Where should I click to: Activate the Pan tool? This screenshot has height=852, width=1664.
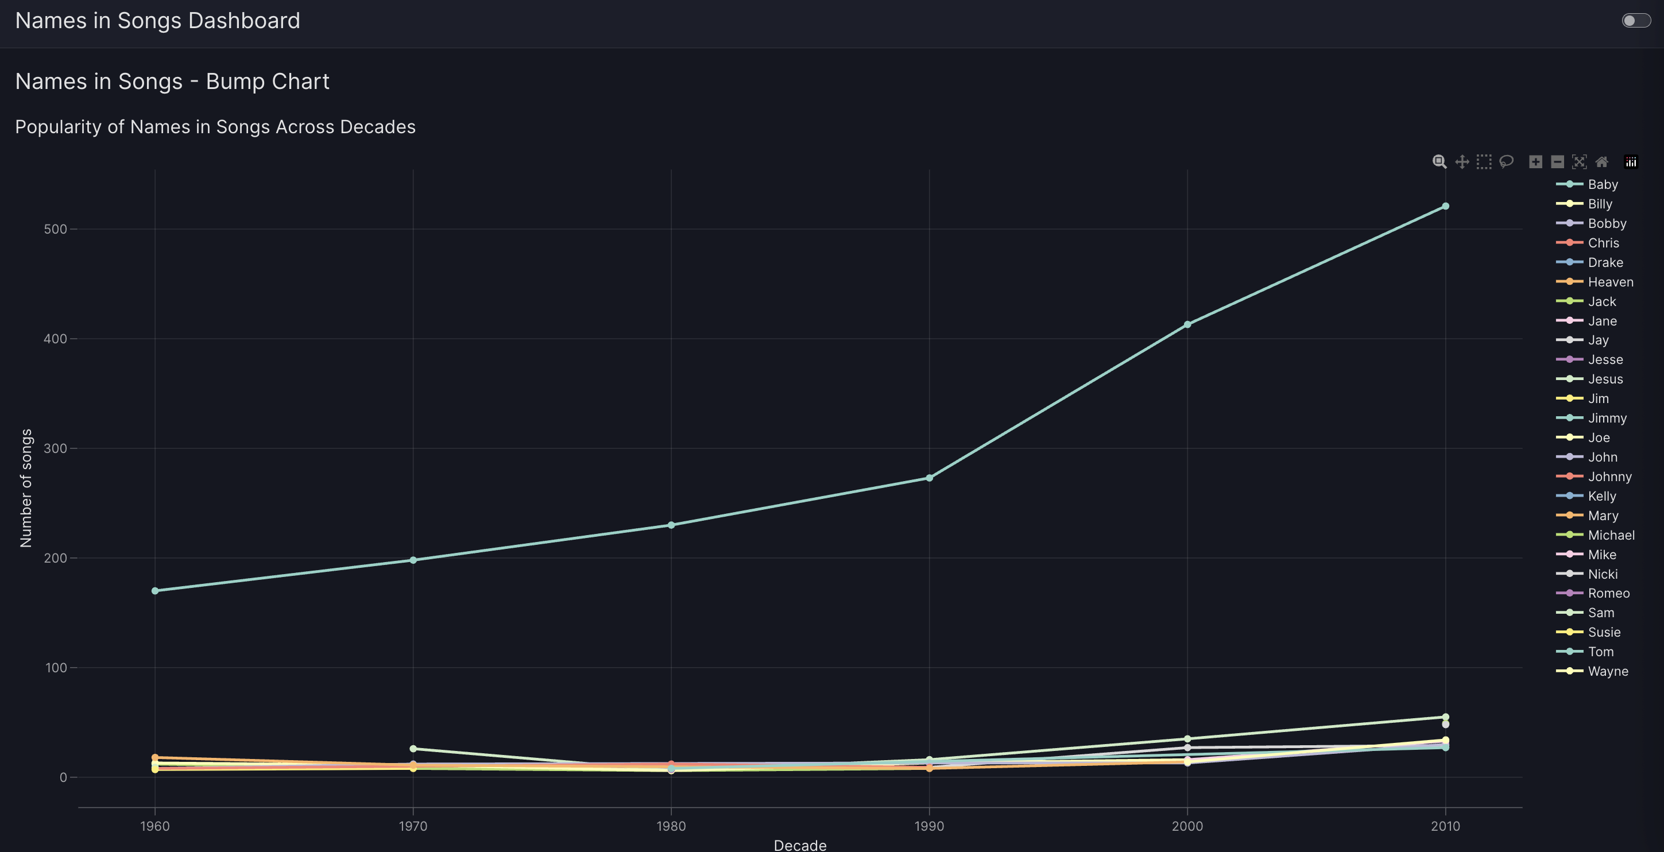coord(1462,161)
